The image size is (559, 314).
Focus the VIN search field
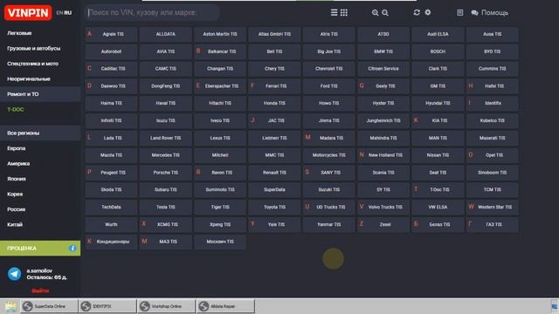[x=152, y=13]
